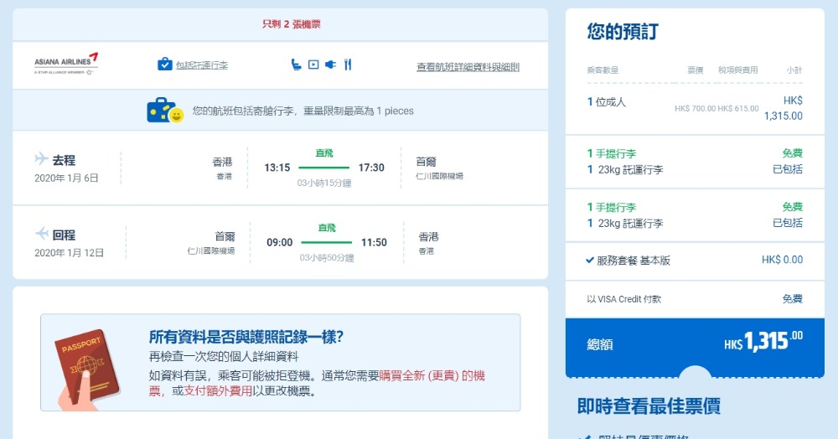Click the passport illustration image
This screenshot has height=439, width=838.
click(x=85, y=366)
